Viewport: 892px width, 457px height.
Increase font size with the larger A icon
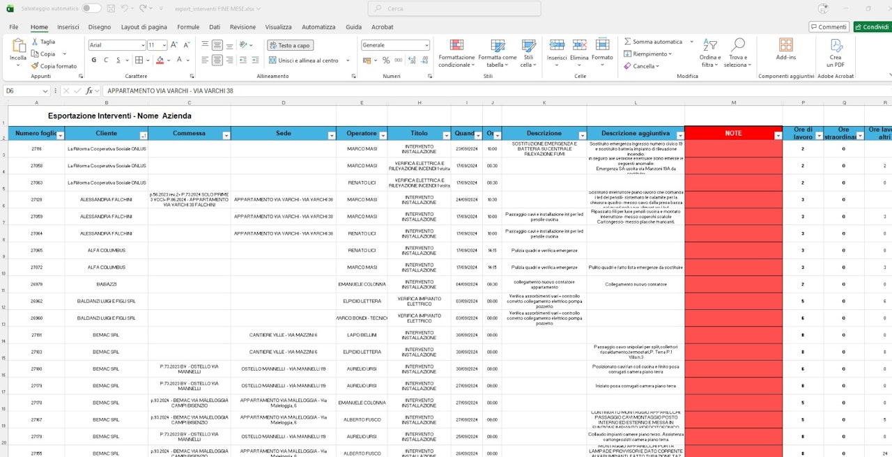(174, 45)
